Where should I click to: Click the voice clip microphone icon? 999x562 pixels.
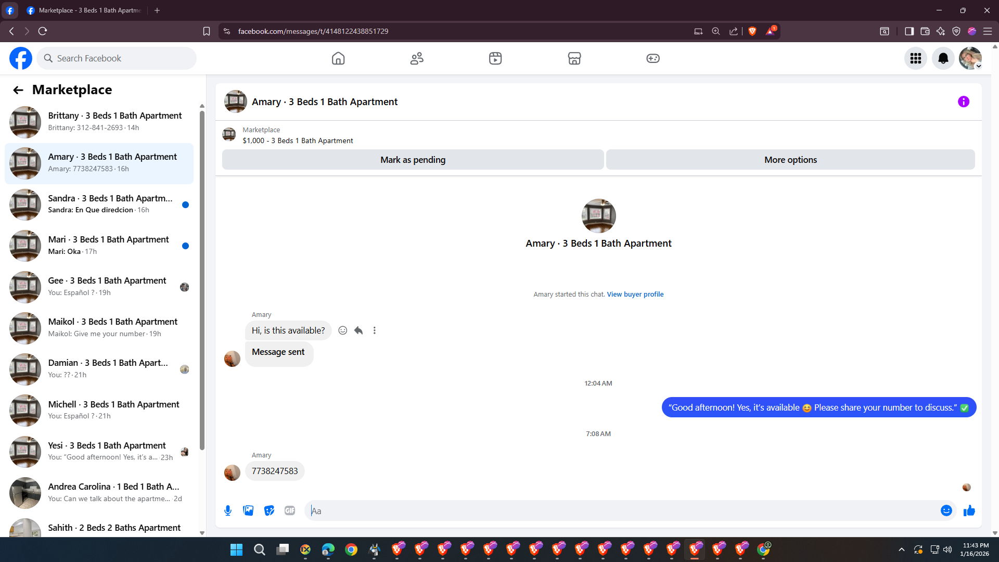pos(228,510)
